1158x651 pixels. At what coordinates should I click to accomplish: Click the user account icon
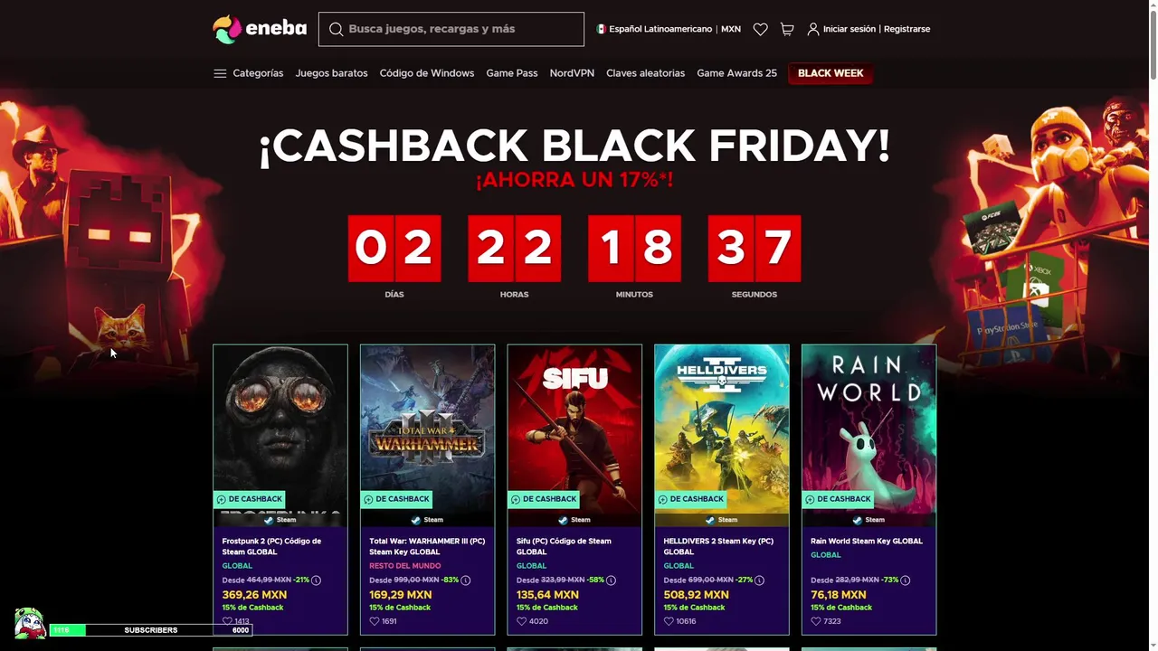tap(813, 29)
